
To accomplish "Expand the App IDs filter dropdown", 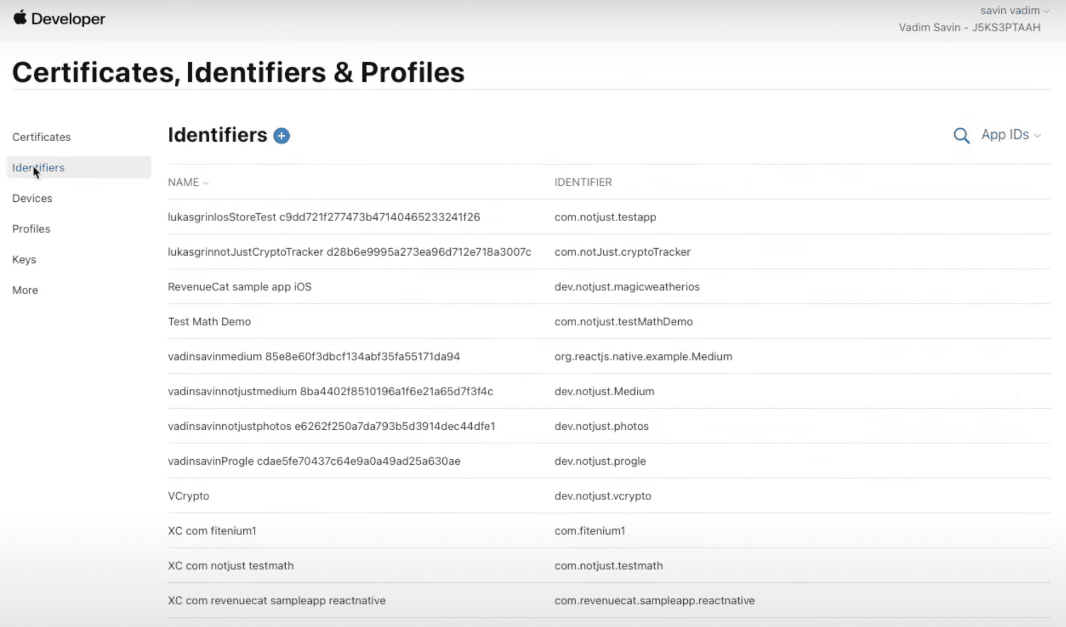I will [x=1010, y=135].
